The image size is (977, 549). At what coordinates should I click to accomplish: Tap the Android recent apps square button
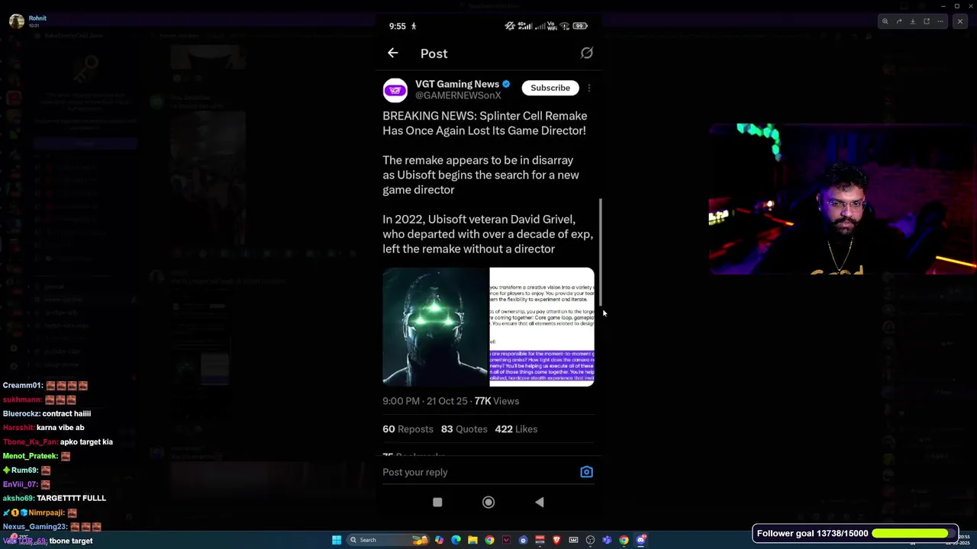coord(437,502)
